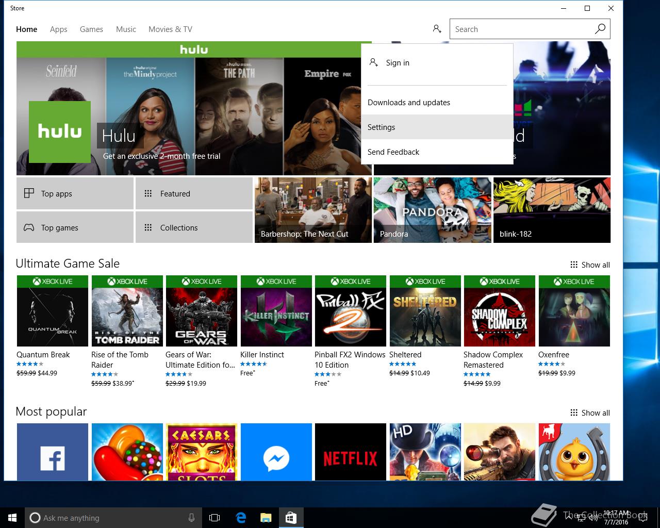Open Shadow Complex Remastered tile

[x=500, y=311]
